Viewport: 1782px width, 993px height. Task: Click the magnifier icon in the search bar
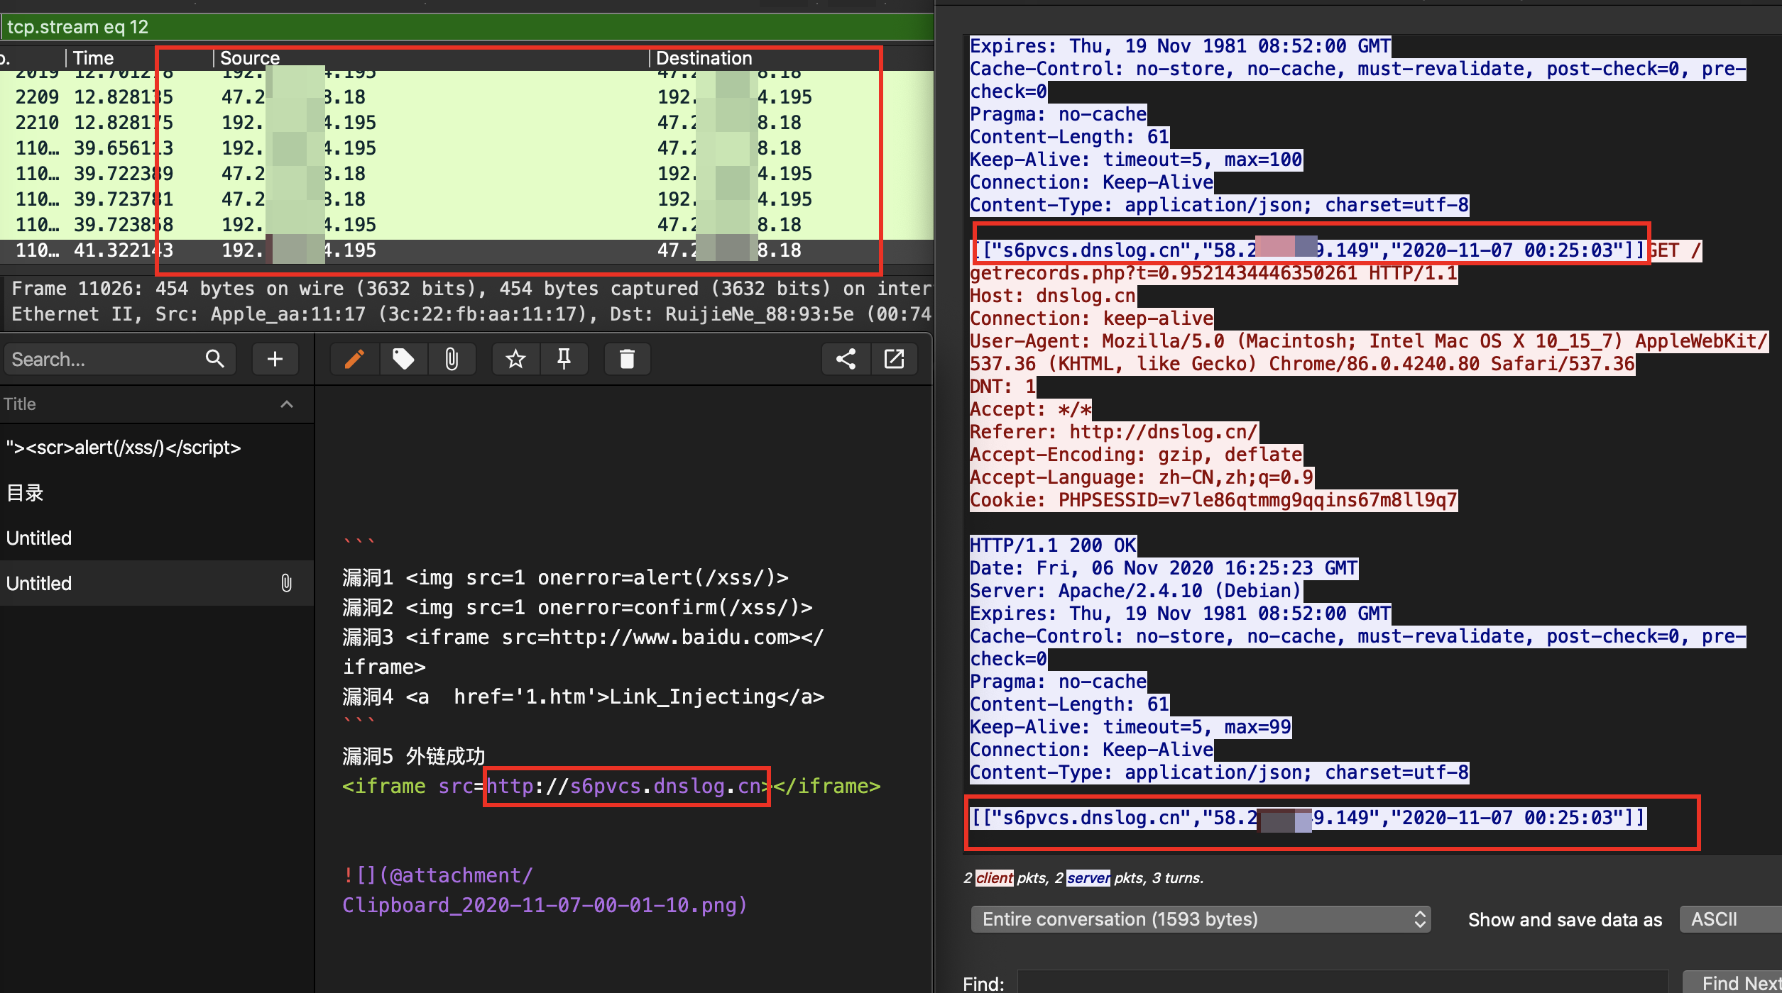pos(214,359)
